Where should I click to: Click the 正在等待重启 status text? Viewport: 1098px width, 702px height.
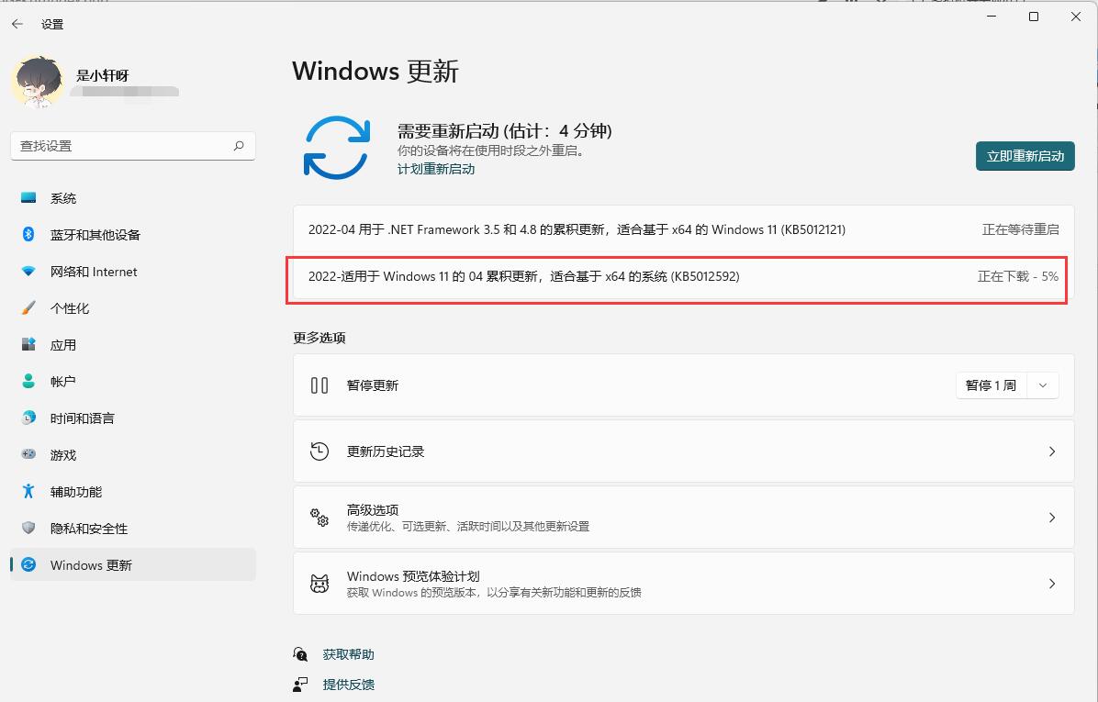(x=1020, y=229)
